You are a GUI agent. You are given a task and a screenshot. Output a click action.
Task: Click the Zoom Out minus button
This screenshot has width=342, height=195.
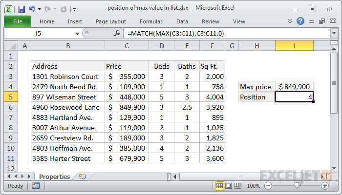tap(268, 186)
